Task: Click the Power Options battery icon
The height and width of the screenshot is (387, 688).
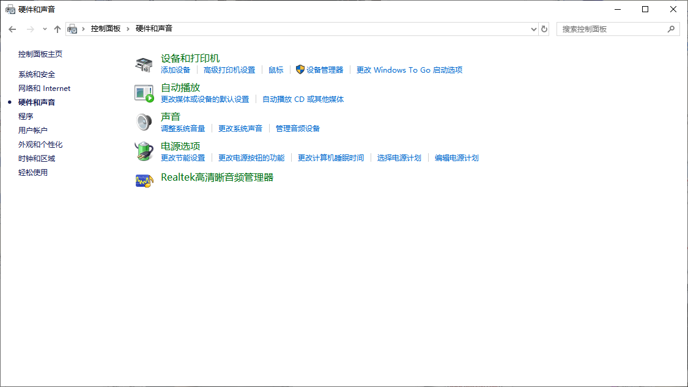Action: [x=144, y=151]
